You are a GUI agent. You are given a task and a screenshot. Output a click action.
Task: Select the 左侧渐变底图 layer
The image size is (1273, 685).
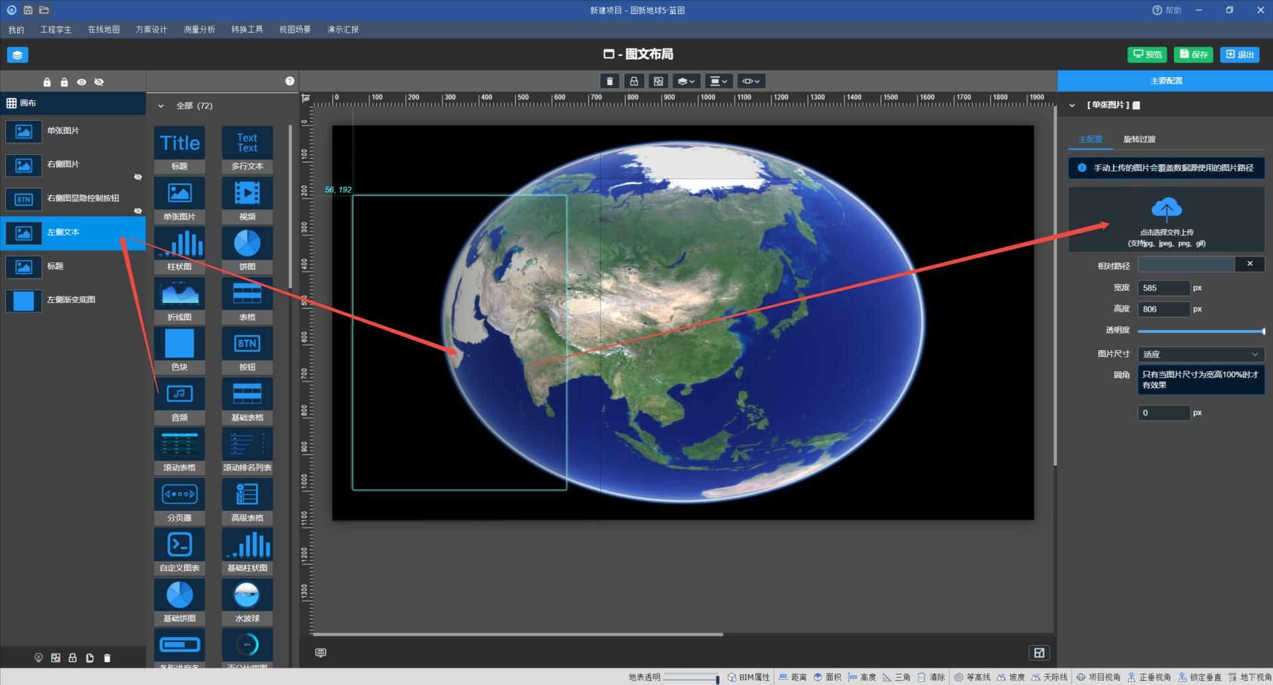(73, 300)
